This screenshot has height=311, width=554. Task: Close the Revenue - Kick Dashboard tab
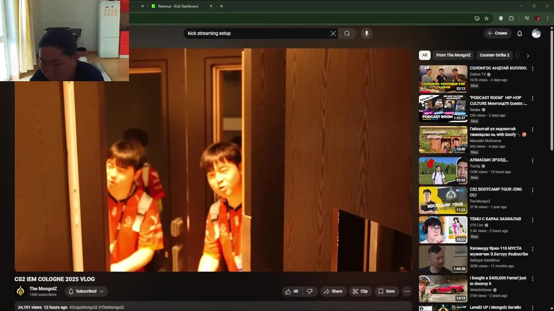coord(211,6)
